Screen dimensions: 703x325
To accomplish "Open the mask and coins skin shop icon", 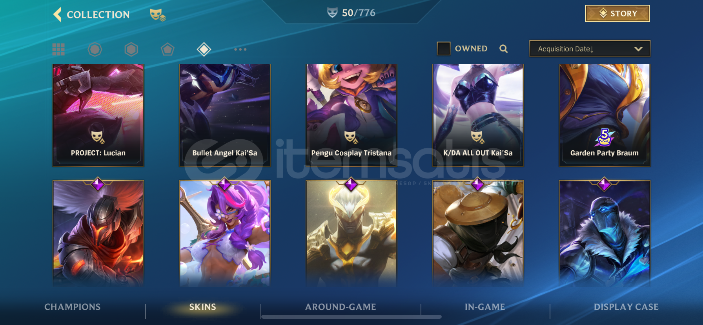I will click(157, 15).
